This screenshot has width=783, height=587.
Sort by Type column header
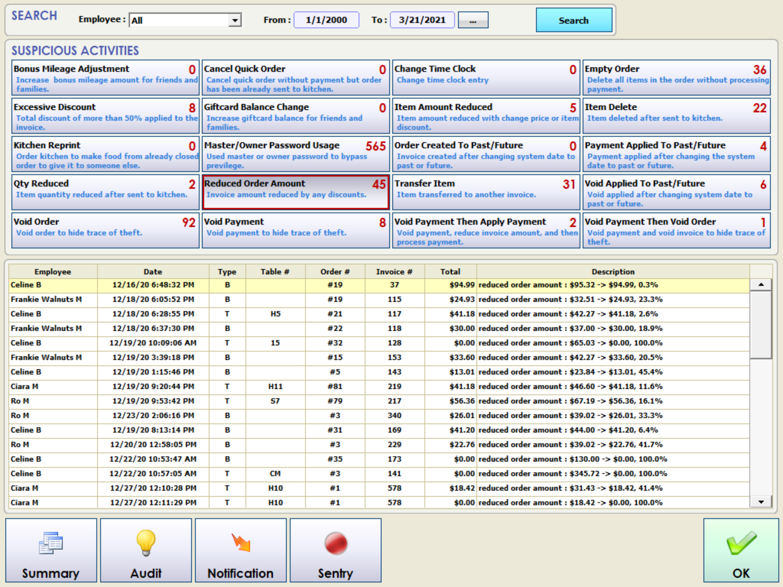click(227, 272)
